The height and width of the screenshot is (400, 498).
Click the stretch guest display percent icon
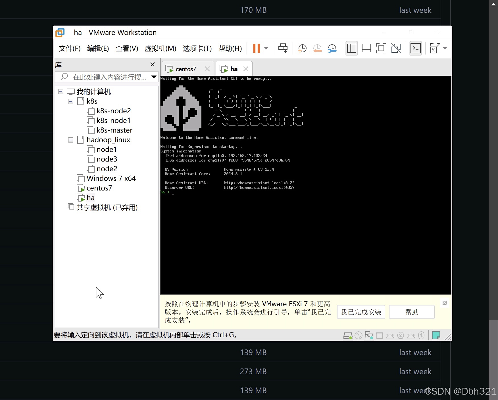pyautogui.click(x=435, y=48)
